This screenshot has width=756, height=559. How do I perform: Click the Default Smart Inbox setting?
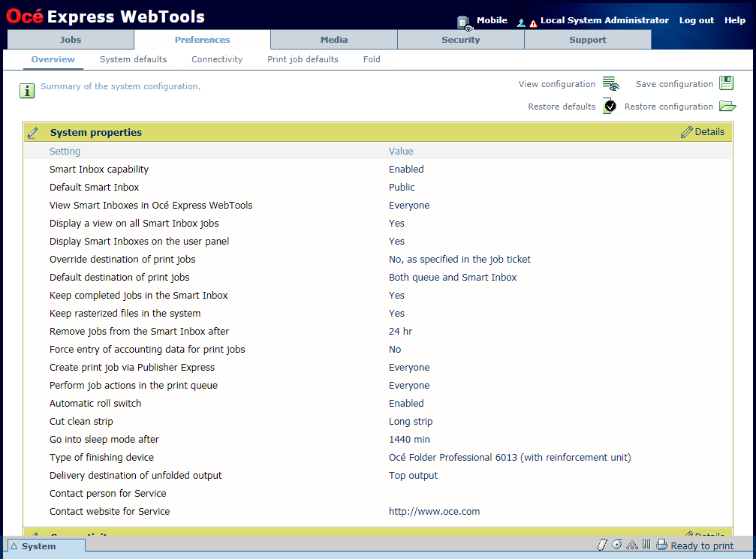(x=94, y=187)
